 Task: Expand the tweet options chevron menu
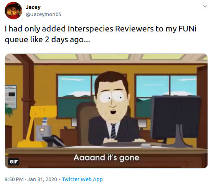pyautogui.click(x=205, y=6)
